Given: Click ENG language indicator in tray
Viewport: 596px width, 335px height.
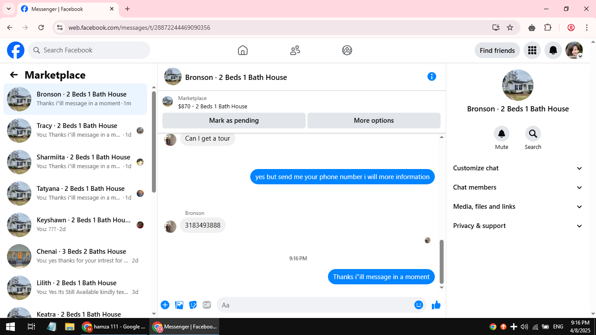Looking at the screenshot, I should click(x=558, y=327).
